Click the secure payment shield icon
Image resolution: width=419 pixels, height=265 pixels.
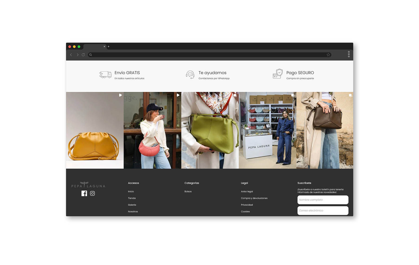(x=278, y=74)
